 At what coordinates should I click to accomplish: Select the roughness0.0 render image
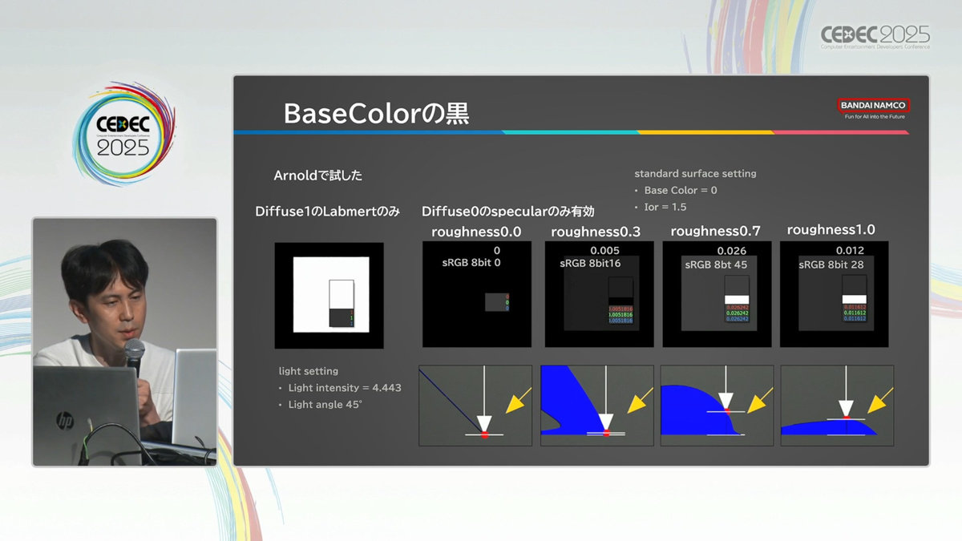(476, 294)
